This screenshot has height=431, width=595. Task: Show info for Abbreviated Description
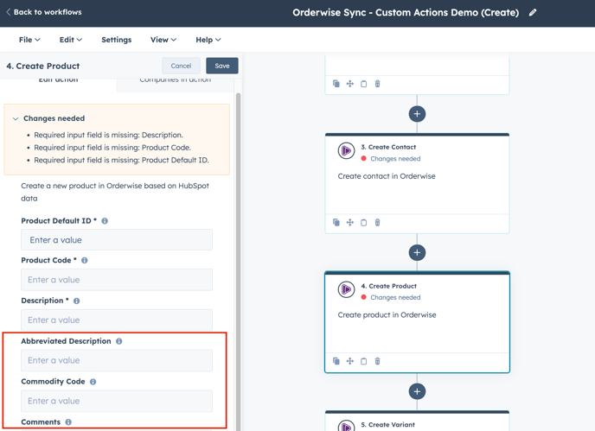(x=119, y=341)
